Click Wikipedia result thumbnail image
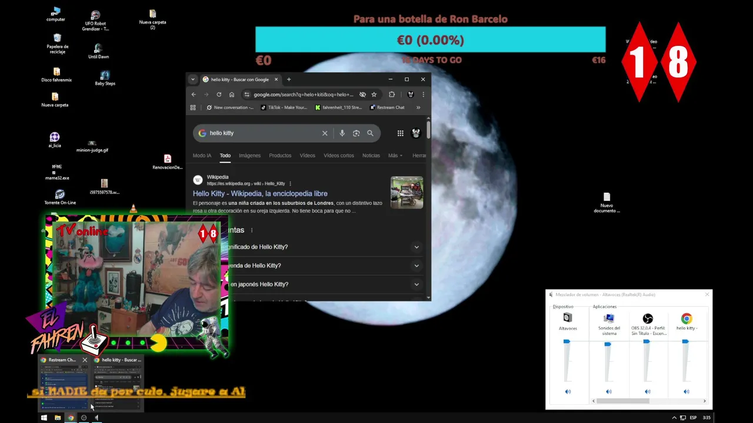Screen dimensions: 753x423 coord(407,193)
